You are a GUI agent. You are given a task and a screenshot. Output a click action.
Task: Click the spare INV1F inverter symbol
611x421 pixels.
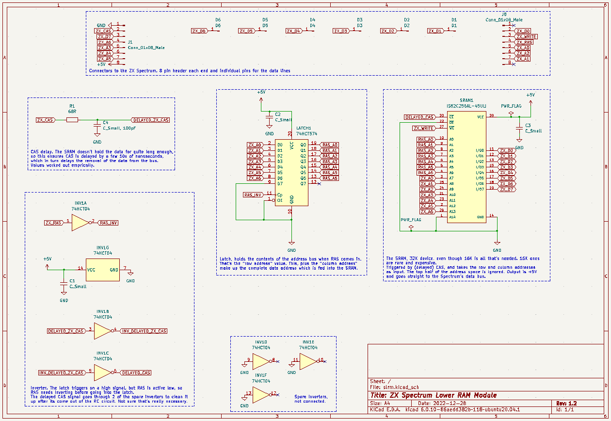tap(260, 393)
